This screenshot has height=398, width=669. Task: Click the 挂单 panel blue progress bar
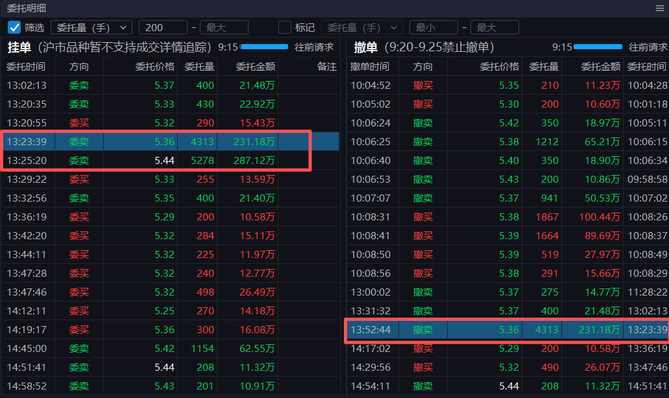(x=264, y=47)
